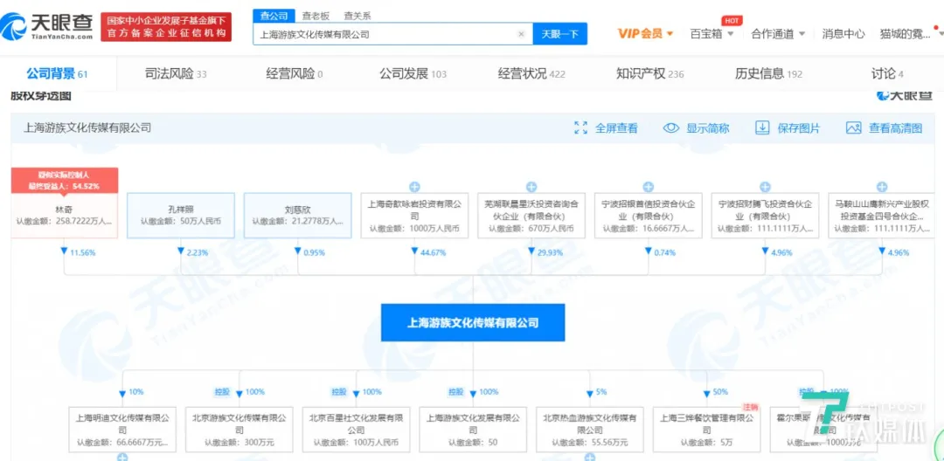Open the 百宝箱 dropdown menu
Image resolution: width=944 pixels, height=461 pixels.
(711, 34)
